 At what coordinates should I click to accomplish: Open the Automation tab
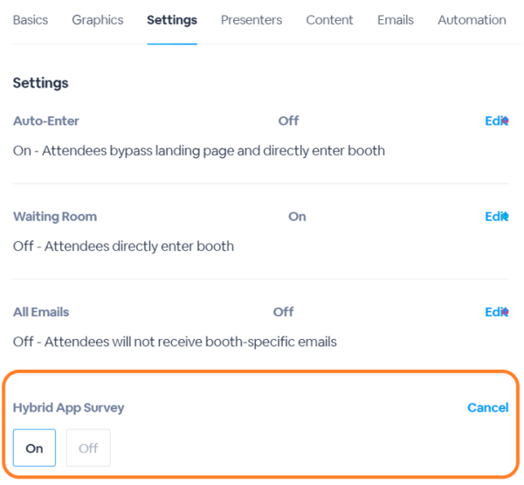[x=472, y=20]
